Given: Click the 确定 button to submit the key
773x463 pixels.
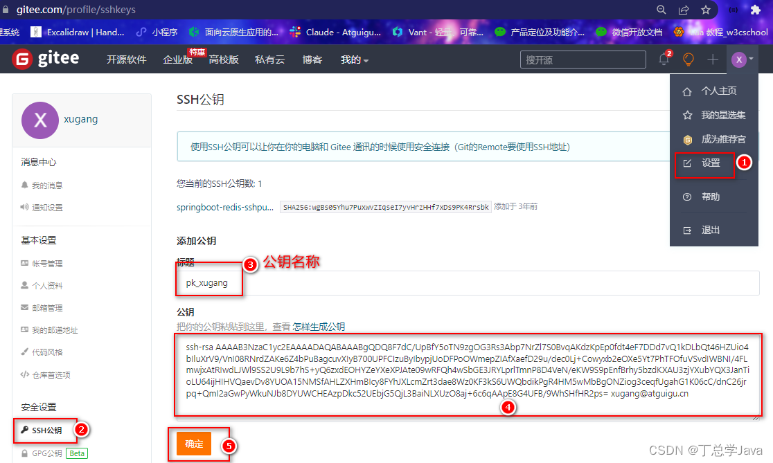Looking at the screenshot, I should pyautogui.click(x=193, y=444).
